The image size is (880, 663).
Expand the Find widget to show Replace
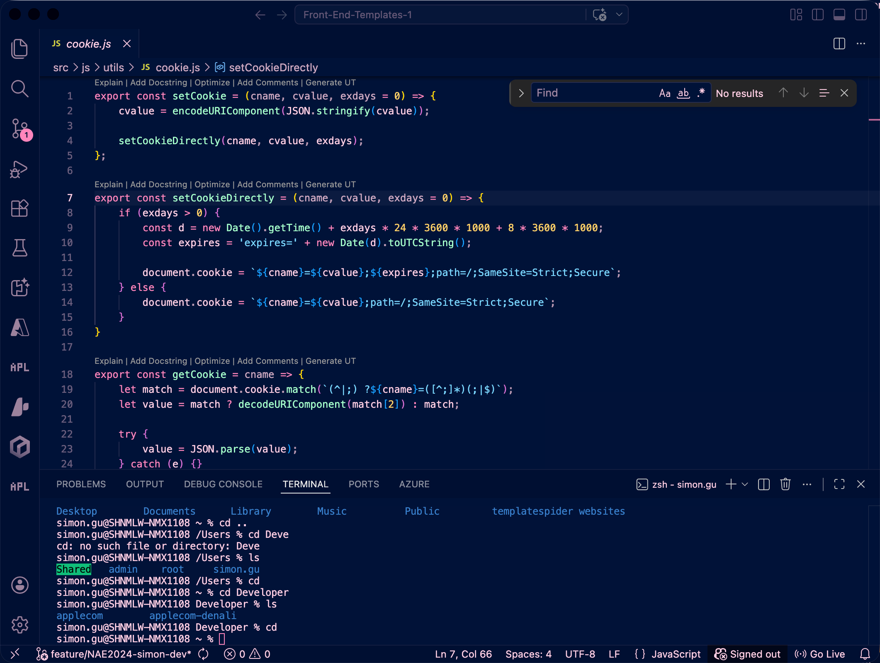click(x=521, y=93)
